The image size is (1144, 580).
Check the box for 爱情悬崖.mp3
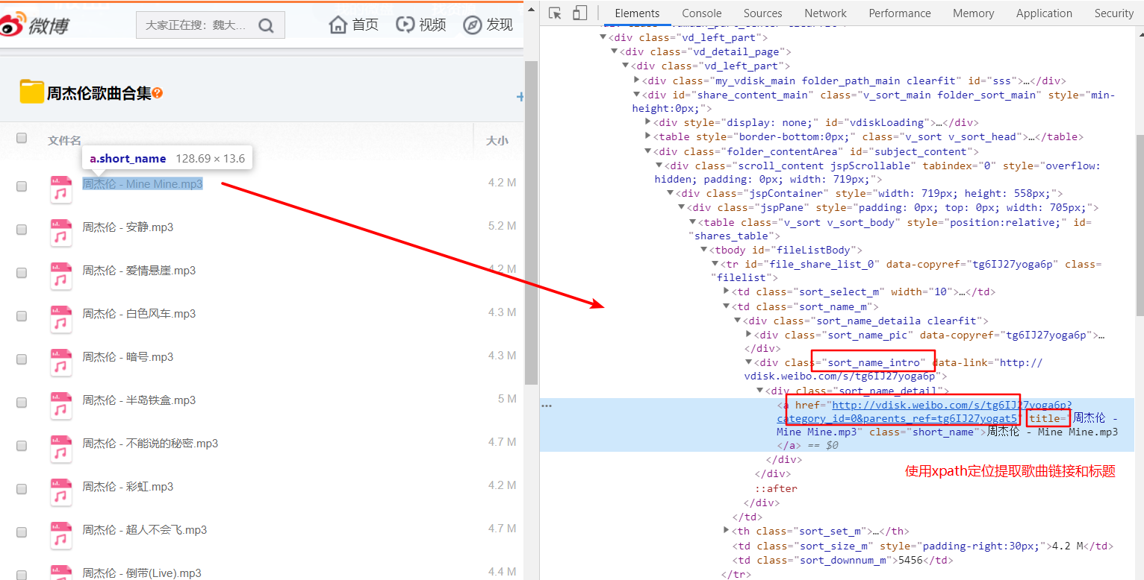(22, 273)
